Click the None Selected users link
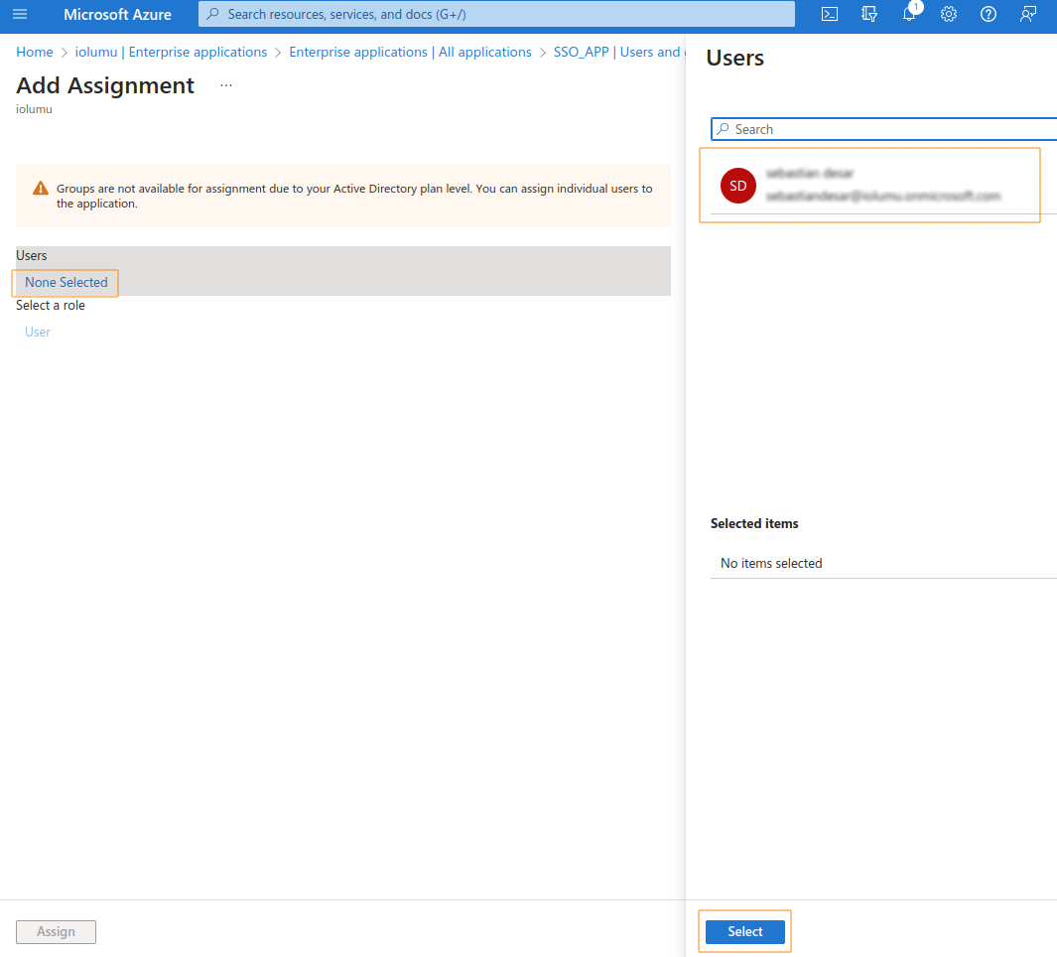The width and height of the screenshot is (1057, 957). pos(66,283)
